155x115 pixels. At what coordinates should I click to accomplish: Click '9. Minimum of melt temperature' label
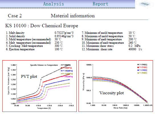coord(102,39)
